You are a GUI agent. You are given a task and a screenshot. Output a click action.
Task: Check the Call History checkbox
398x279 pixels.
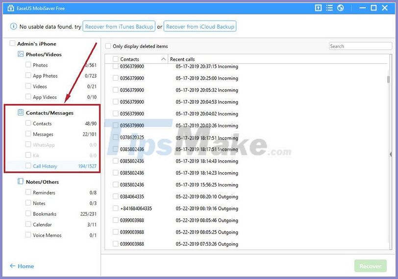click(x=28, y=165)
